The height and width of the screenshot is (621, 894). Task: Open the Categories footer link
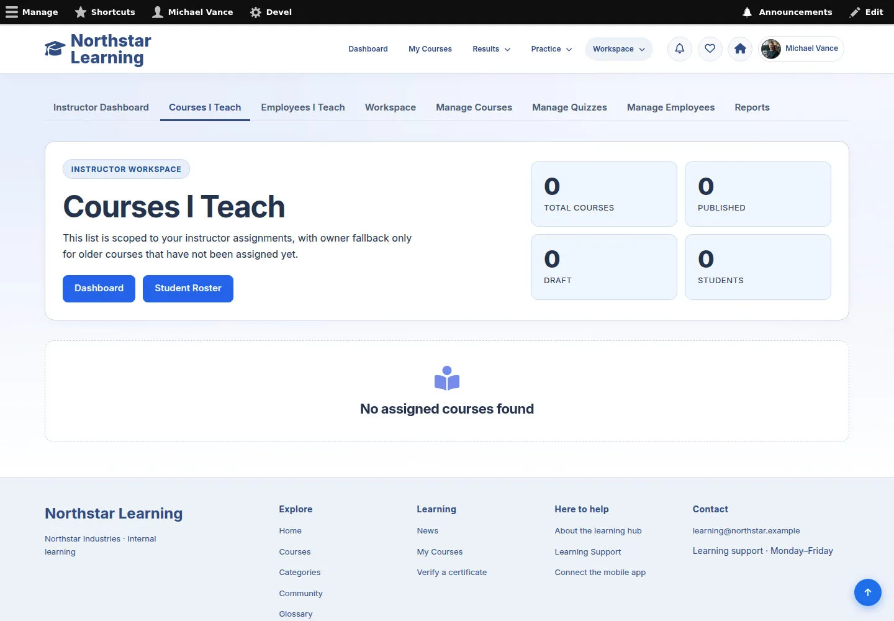(x=300, y=573)
